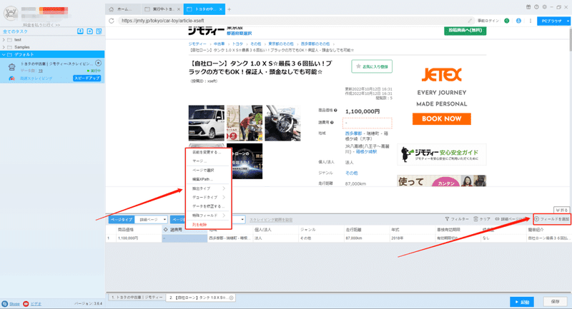Click the 保存 save button
572x309 pixels.
[556, 302]
